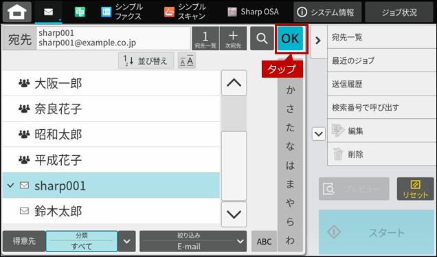Jump to た index
Screen dimensions: 437x257
pos(290,128)
